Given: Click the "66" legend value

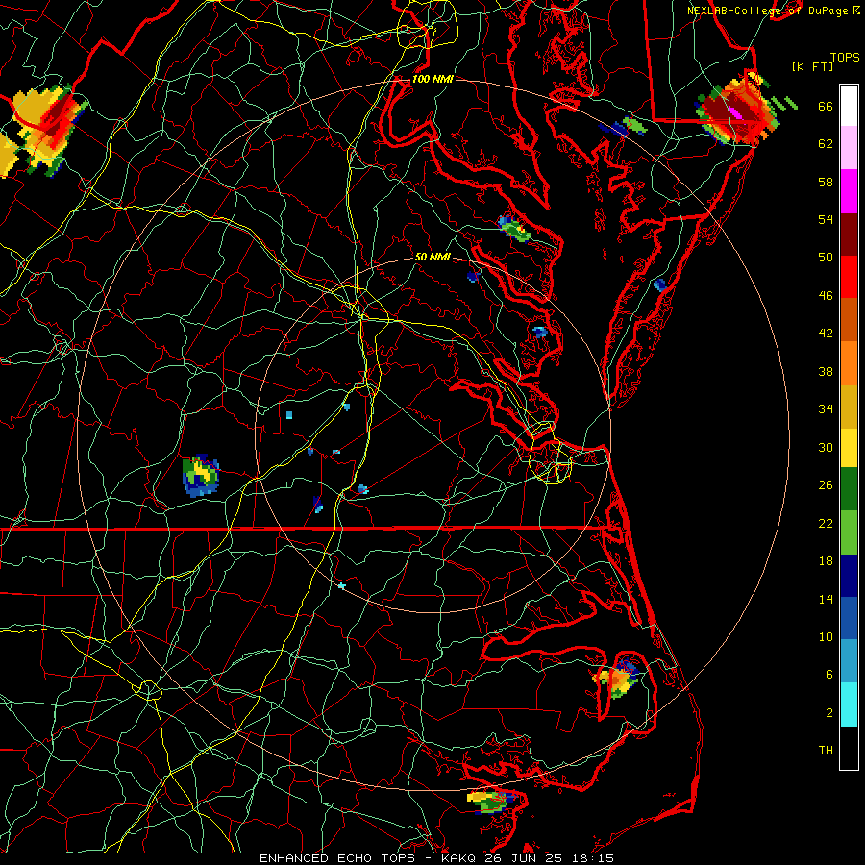Looking at the screenshot, I should 826,106.
